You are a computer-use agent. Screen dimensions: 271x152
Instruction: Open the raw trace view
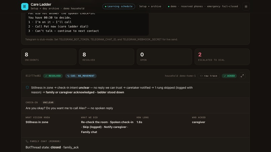pos(208,76)
